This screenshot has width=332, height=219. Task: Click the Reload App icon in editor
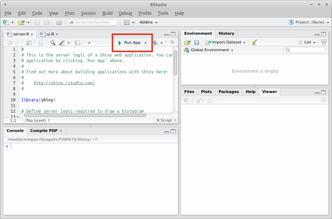(x=155, y=43)
